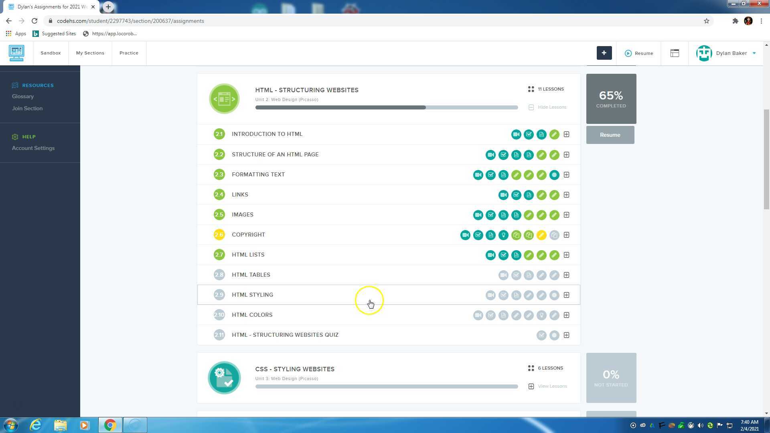Image resolution: width=770 pixels, height=433 pixels.
Task: Open the lightbulb icon in Copyright row
Action: coord(503,235)
